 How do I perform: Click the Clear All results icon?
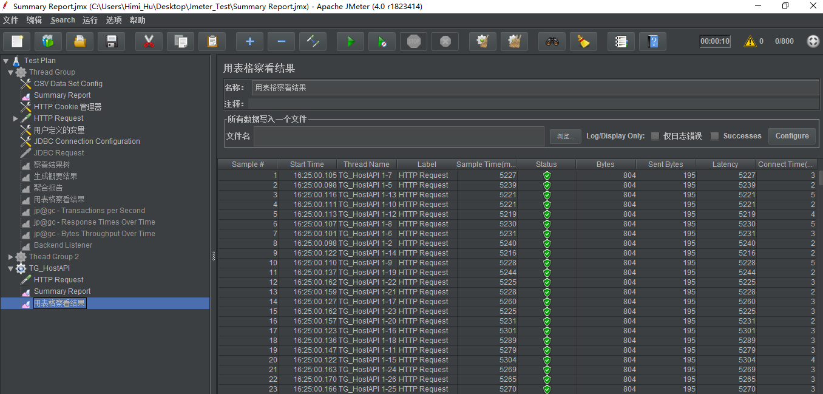point(514,41)
